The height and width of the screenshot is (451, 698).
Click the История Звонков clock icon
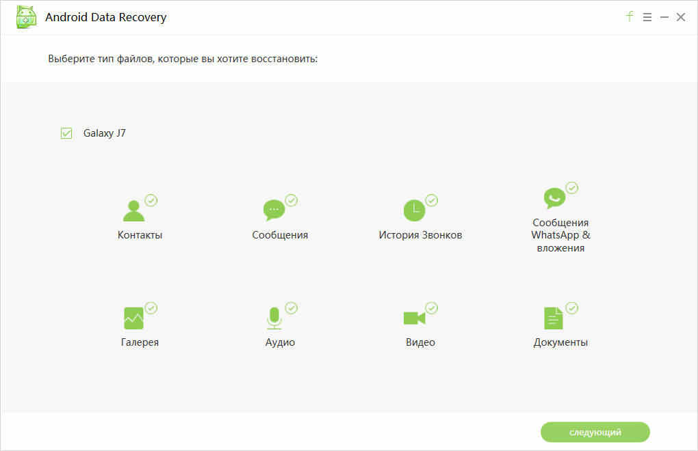pyautogui.click(x=414, y=210)
